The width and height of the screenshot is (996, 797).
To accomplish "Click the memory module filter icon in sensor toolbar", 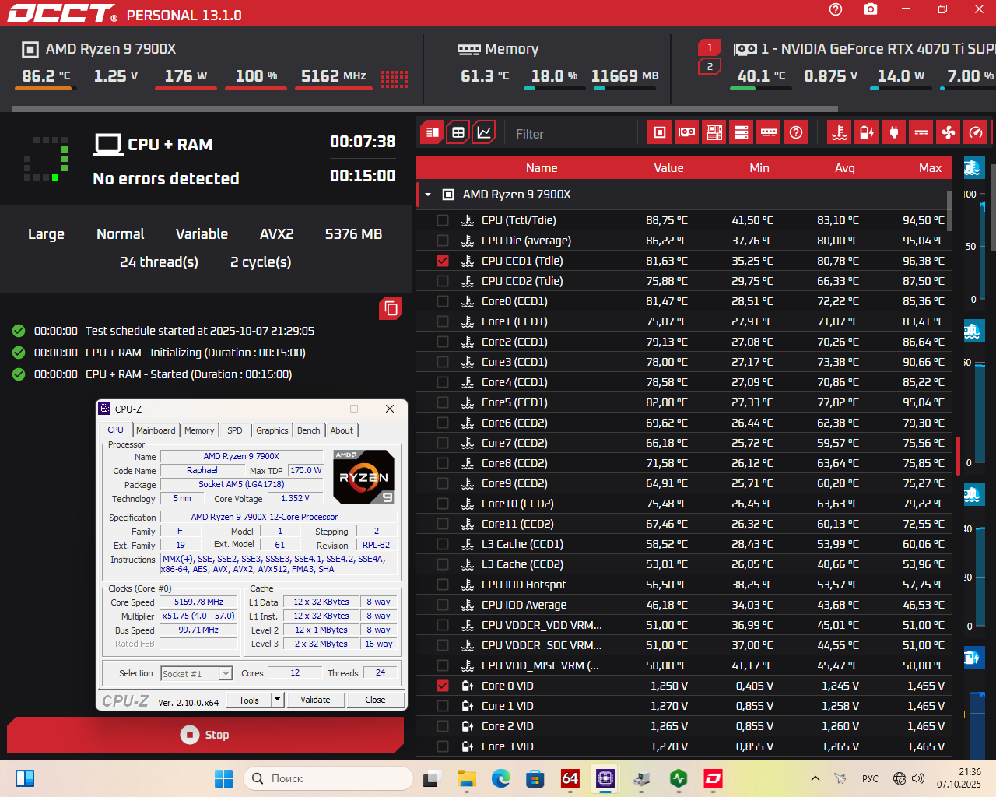I will 769,132.
